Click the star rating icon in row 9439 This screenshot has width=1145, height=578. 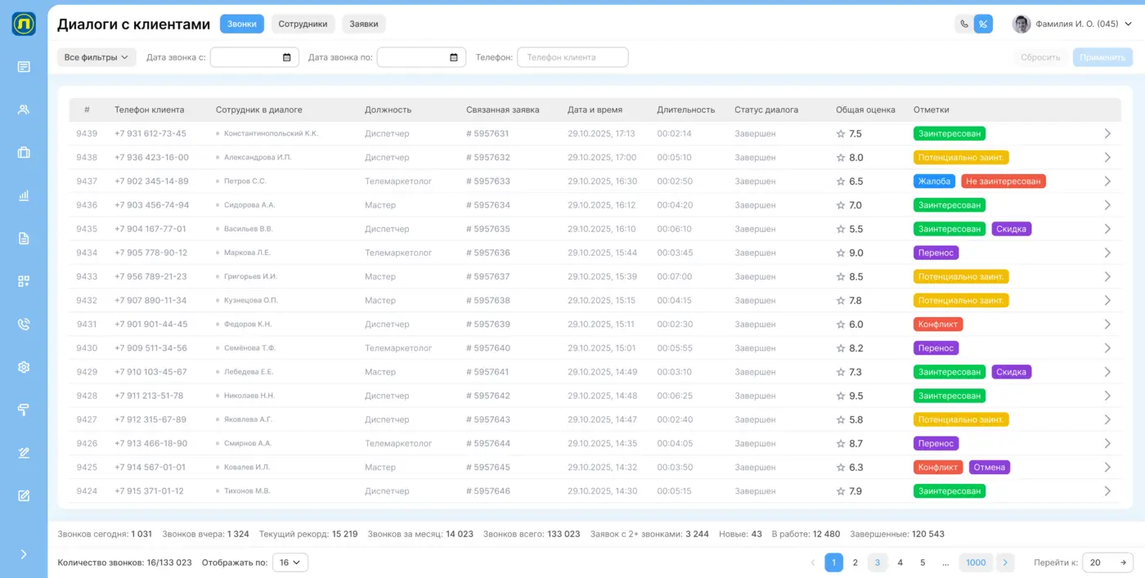tap(840, 134)
